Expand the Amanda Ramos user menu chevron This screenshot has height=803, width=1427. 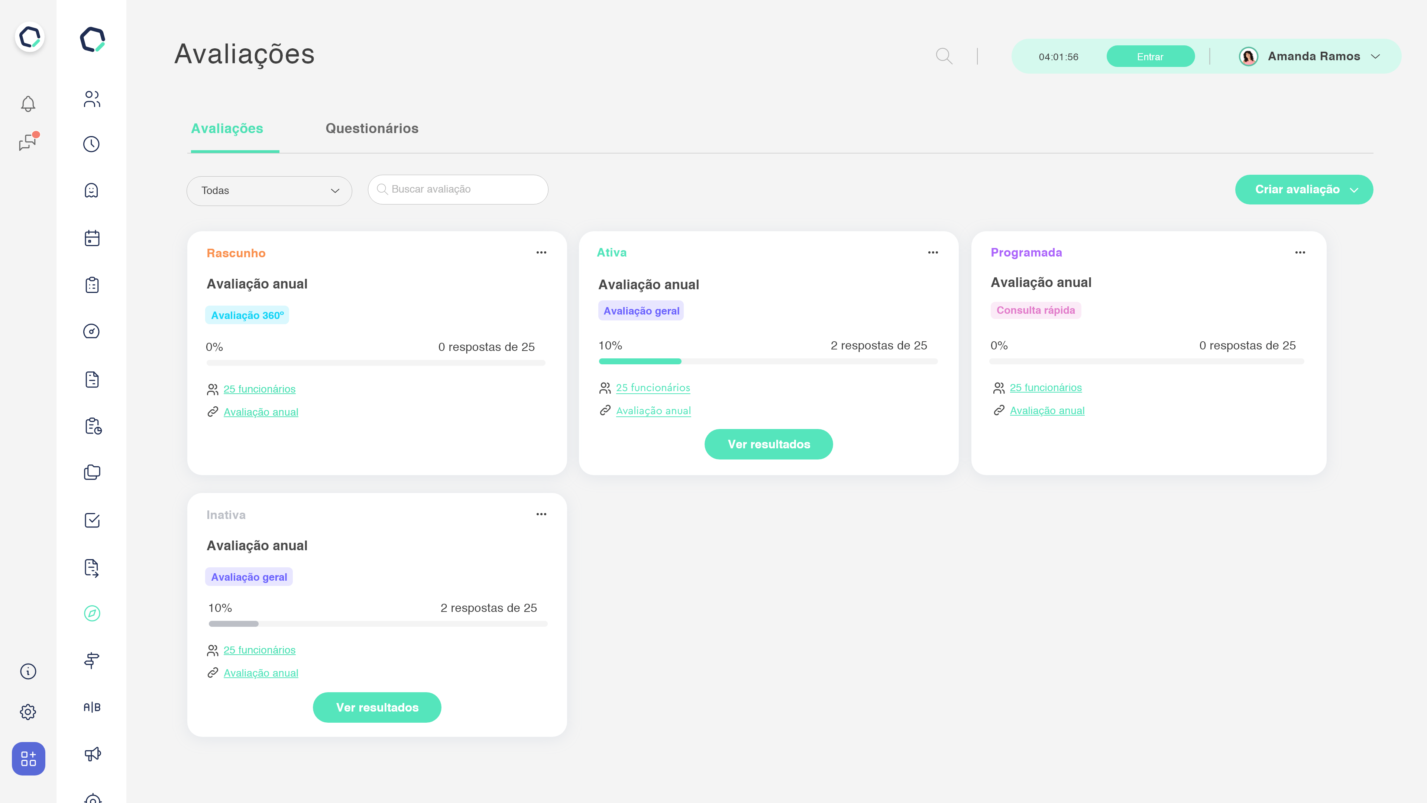coord(1375,57)
